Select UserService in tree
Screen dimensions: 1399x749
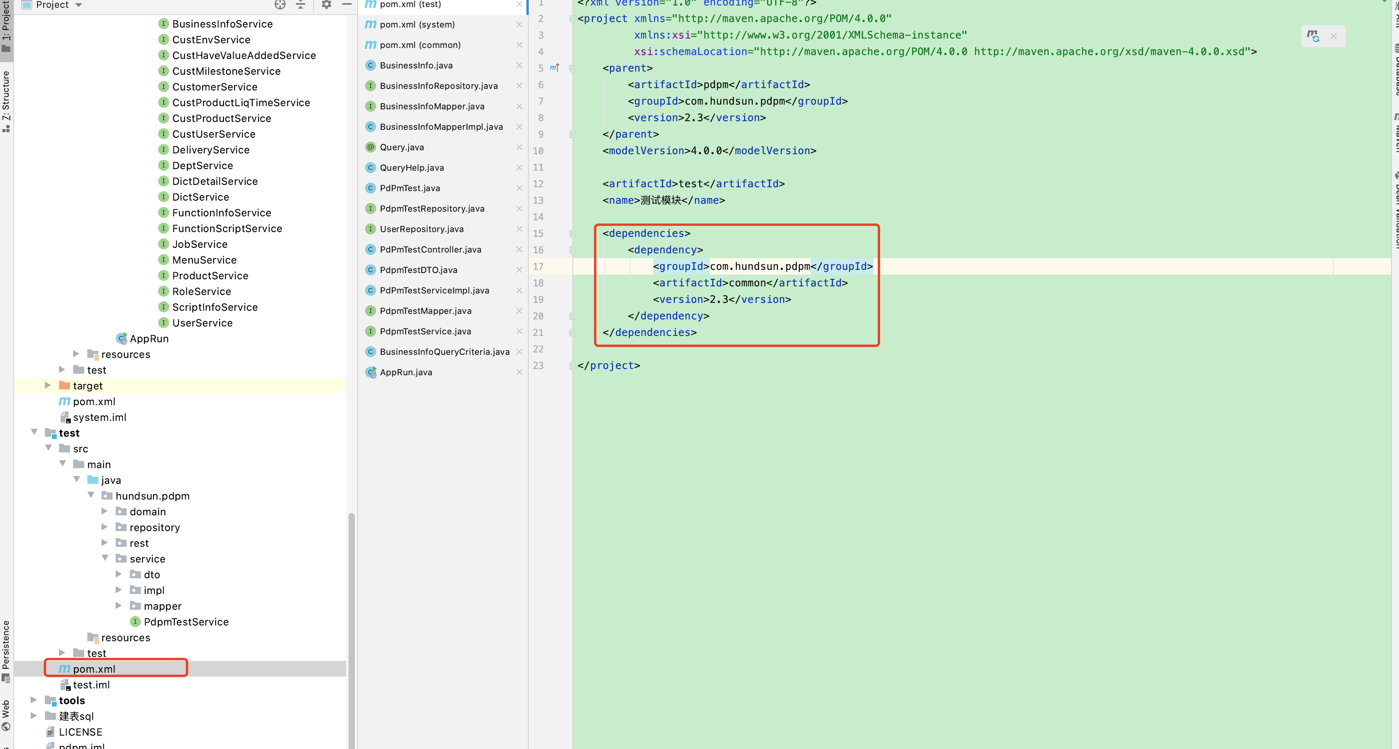point(202,323)
